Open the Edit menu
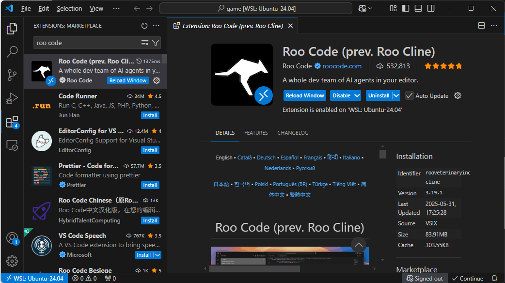Image resolution: width=505 pixels, height=283 pixels. coord(44,8)
